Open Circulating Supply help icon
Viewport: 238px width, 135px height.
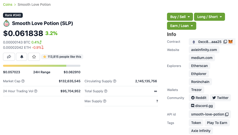point(114,81)
